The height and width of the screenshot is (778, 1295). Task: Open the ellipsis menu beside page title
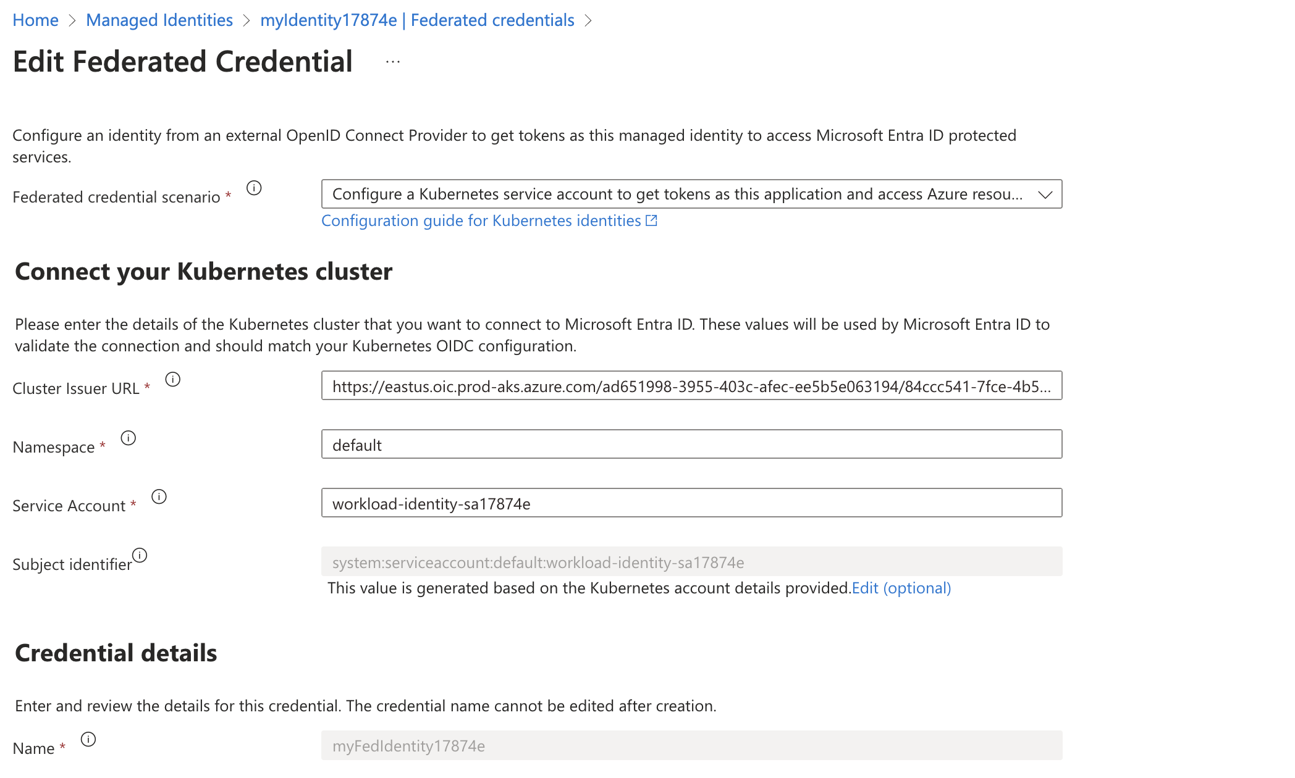[x=393, y=62]
